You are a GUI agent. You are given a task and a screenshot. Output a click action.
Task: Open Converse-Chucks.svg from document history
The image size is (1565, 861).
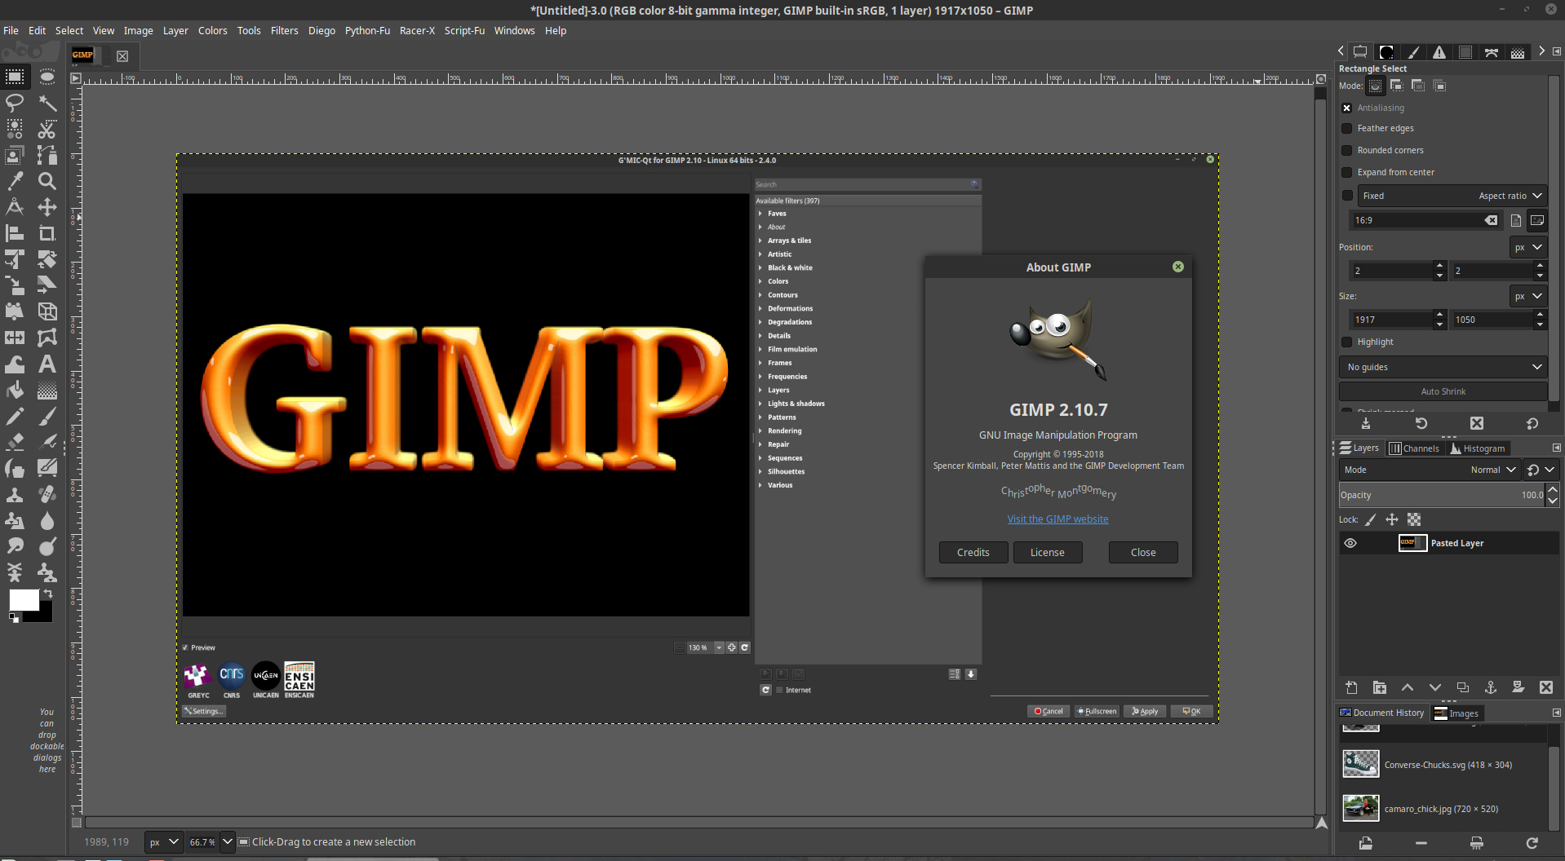click(x=1444, y=765)
